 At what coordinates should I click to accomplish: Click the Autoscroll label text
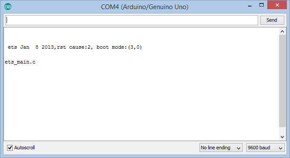pos(24,148)
